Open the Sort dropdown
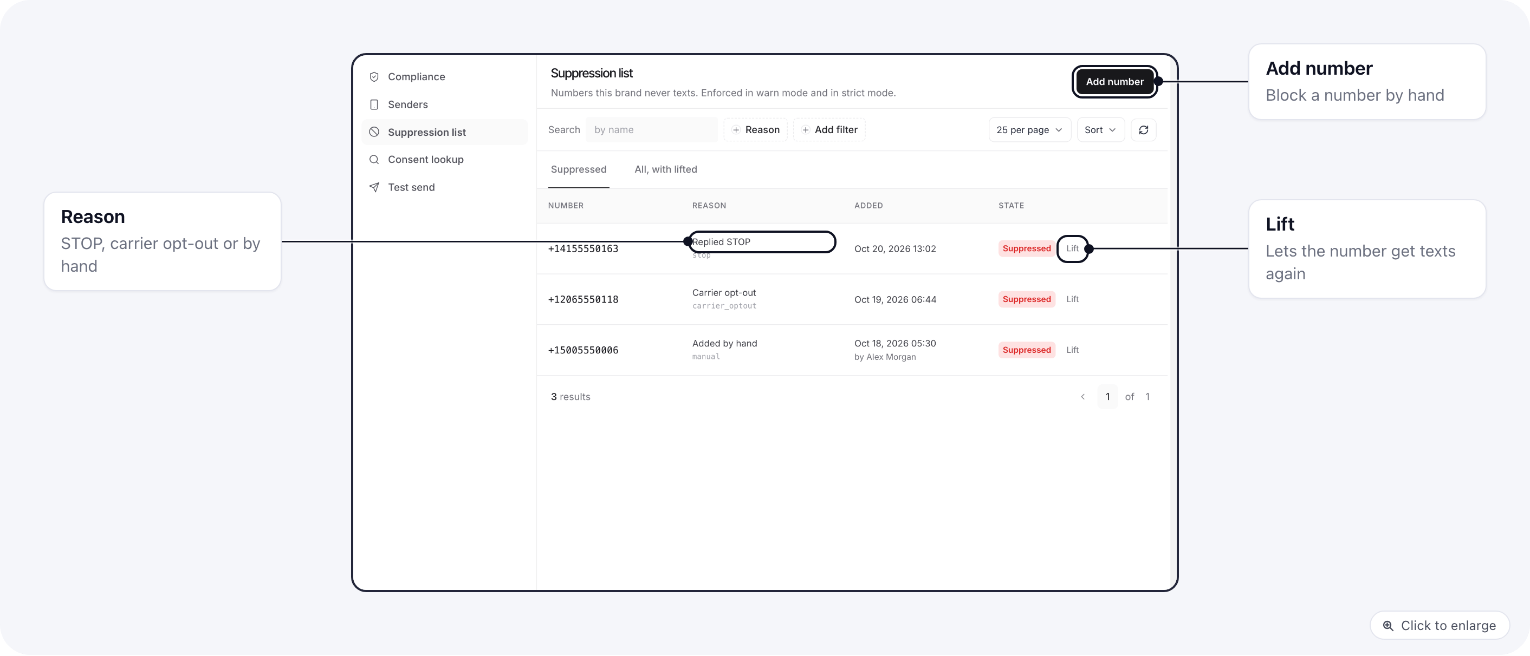Image resolution: width=1530 pixels, height=656 pixels. pyautogui.click(x=1100, y=130)
